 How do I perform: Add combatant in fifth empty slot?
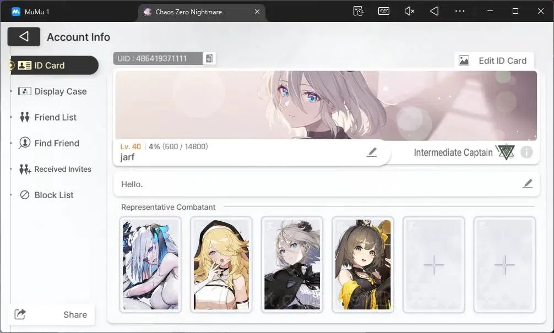pyautogui.click(x=433, y=265)
